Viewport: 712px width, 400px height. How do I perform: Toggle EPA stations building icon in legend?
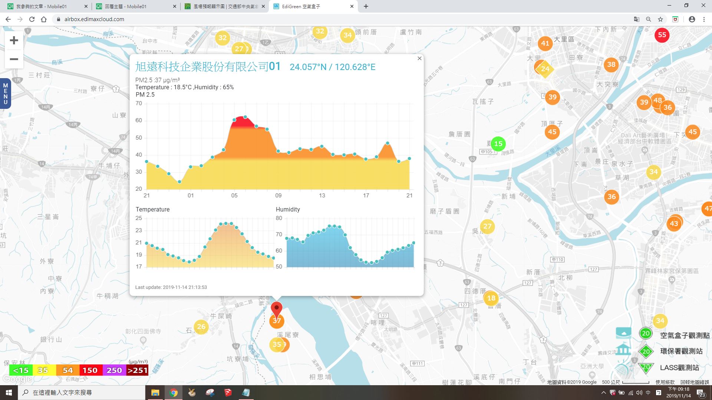point(623,350)
